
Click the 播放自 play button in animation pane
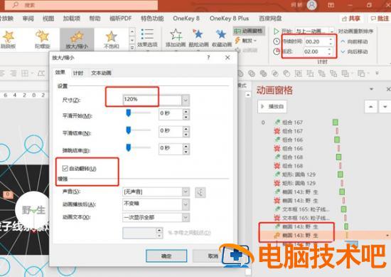(x=272, y=107)
